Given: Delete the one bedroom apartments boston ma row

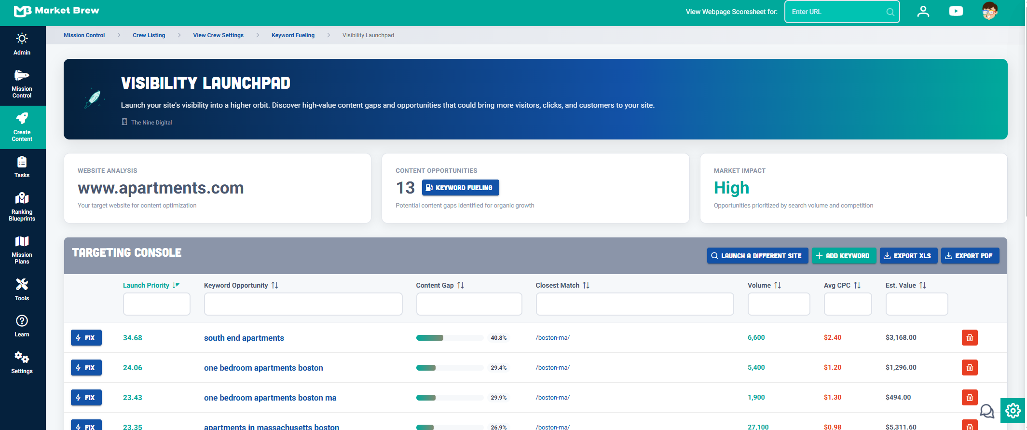Looking at the screenshot, I should (x=970, y=398).
